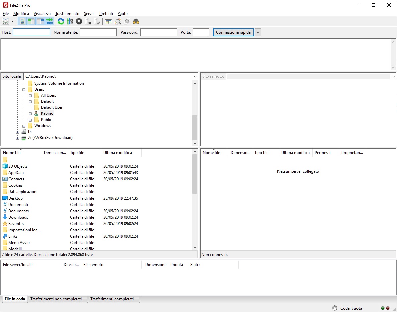Disconnect from the current server
This screenshot has width=397, height=312.
[88, 21]
